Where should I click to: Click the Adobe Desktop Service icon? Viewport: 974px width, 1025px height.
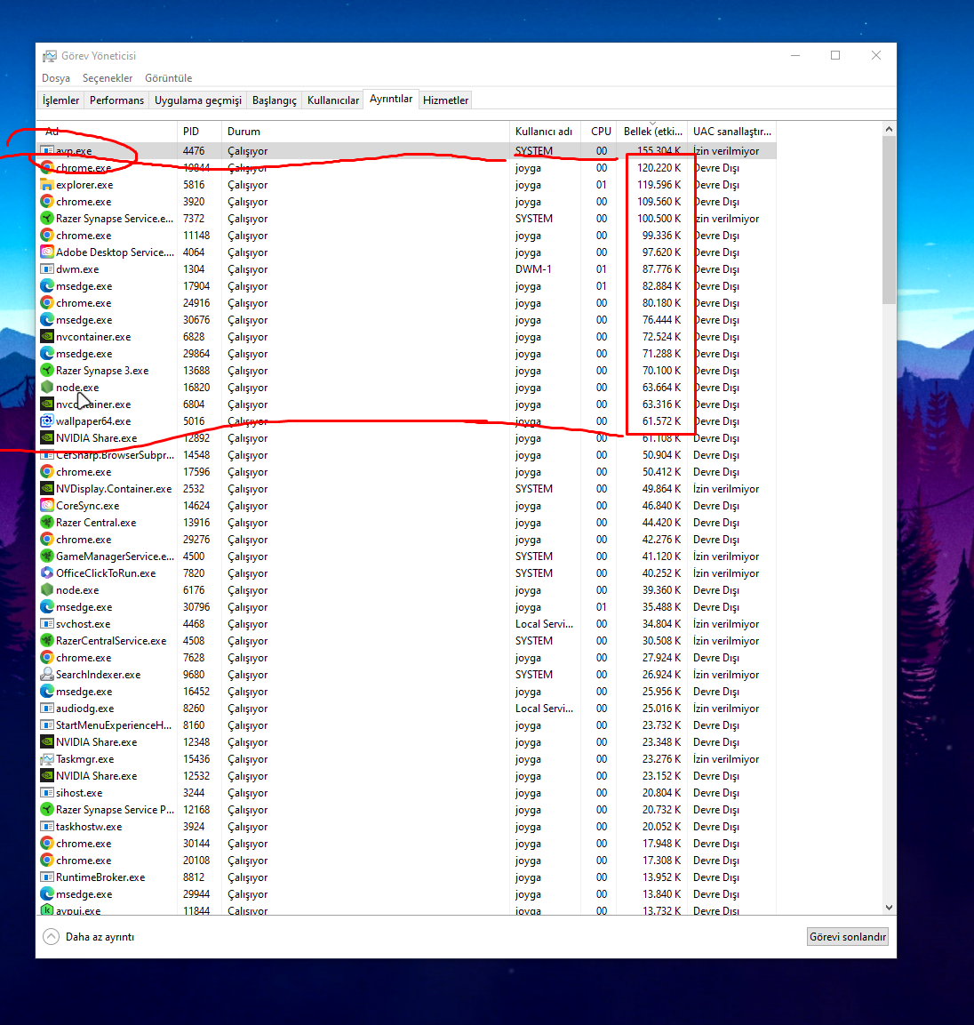pos(46,252)
